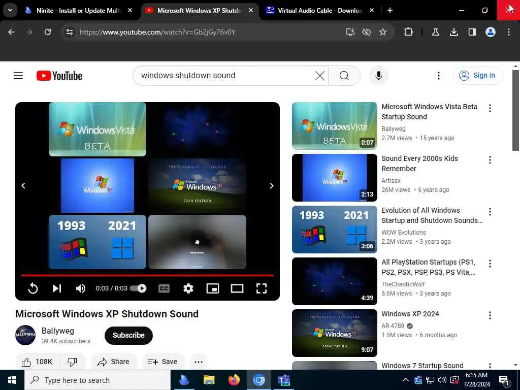Screen dimensions: 520x390
Task: Open options for Sound Every 2000s Kids
Action: [490, 160]
